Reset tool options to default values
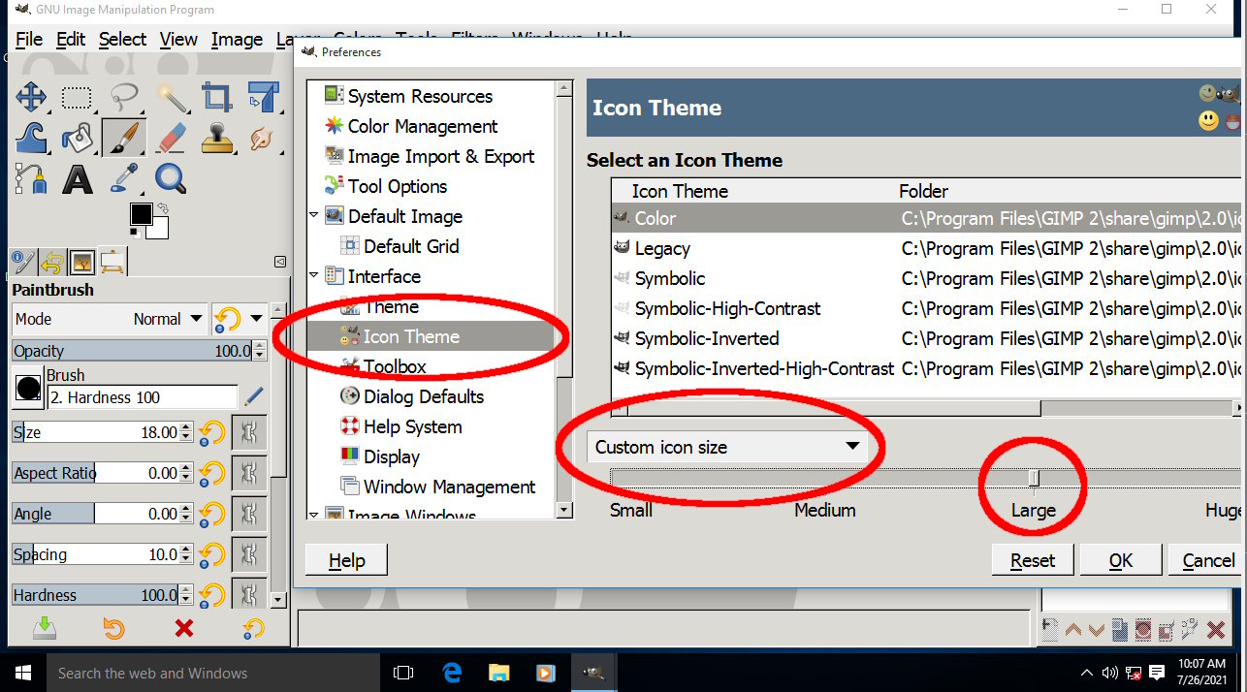1247x692 pixels. [x=253, y=628]
